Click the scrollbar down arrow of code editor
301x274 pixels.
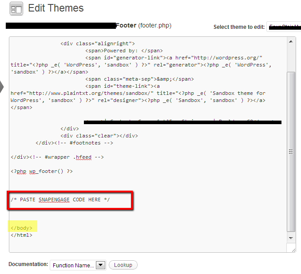292,239
